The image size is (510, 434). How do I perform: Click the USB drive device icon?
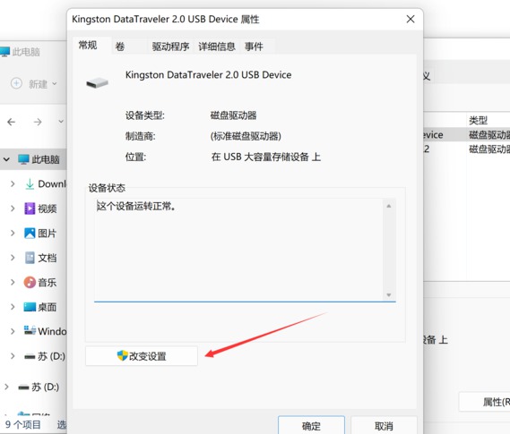coord(97,83)
